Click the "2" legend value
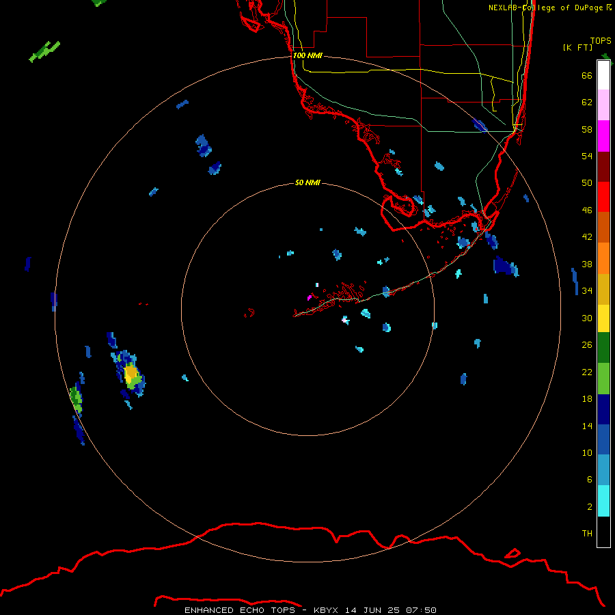The width and height of the screenshot is (615, 615). tap(589, 507)
